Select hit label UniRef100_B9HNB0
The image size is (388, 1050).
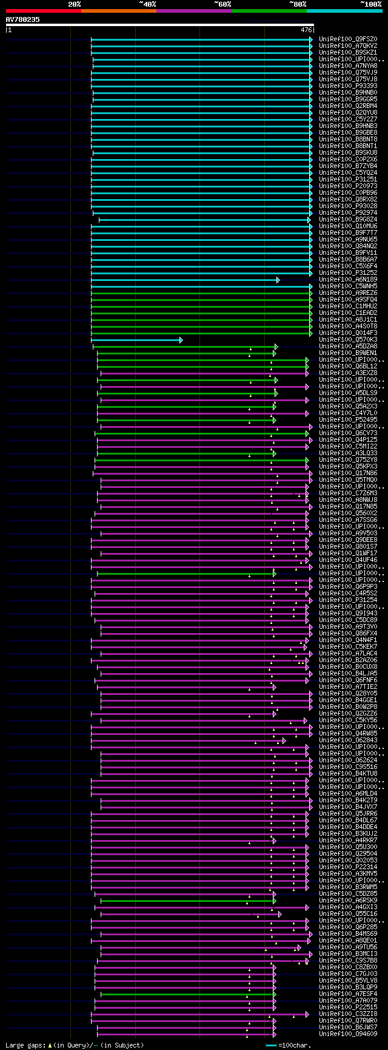pyautogui.click(x=348, y=93)
